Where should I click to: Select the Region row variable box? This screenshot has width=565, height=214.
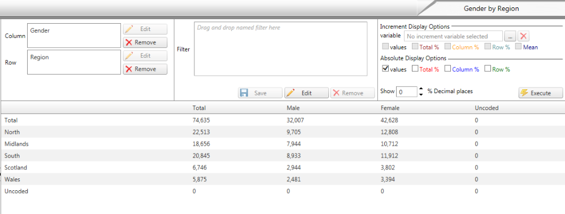(74, 62)
